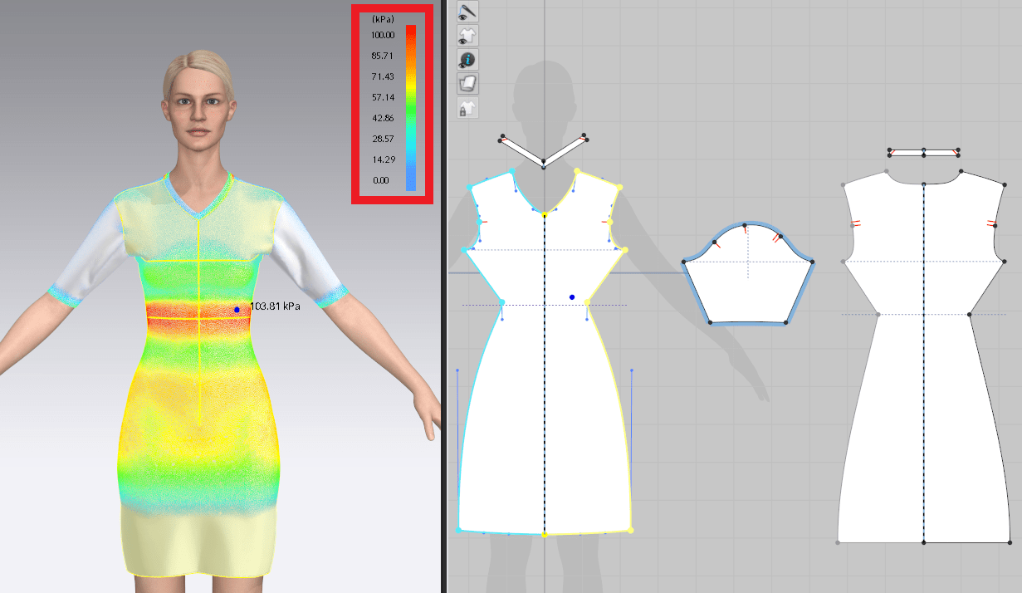
Task: Click the shirt visibility icon in the 2D toolbar
Action: pos(467,36)
